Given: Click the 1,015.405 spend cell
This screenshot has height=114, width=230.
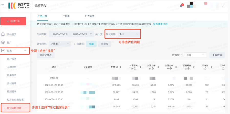Looking at the screenshot, I should point(116,85).
